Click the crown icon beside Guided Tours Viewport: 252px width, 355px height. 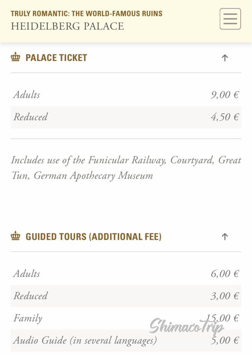(x=16, y=236)
